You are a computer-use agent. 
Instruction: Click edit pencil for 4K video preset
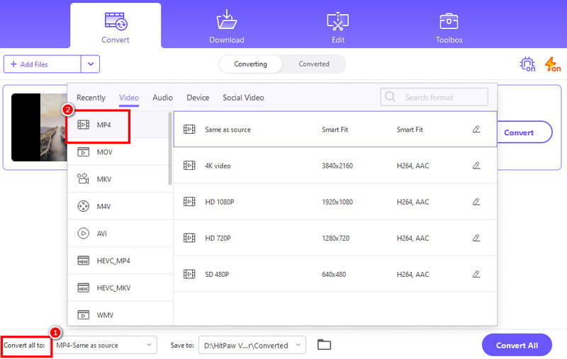click(x=476, y=166)
